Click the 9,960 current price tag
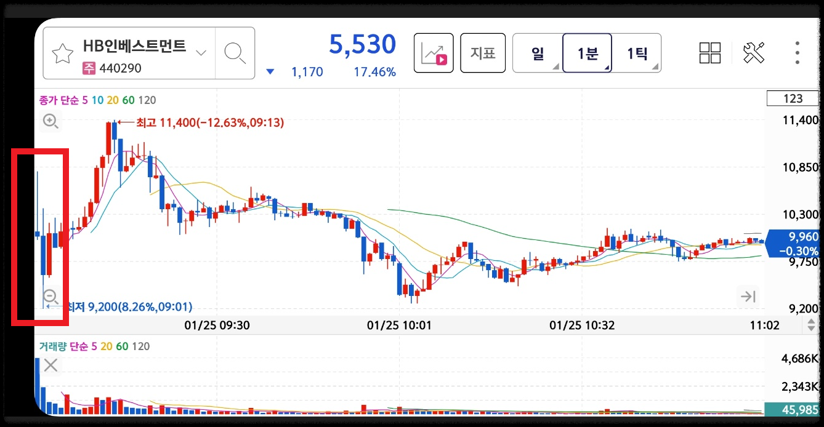Image resolution: width=824 pixels, height=427 pixels. tap(792, 244)
